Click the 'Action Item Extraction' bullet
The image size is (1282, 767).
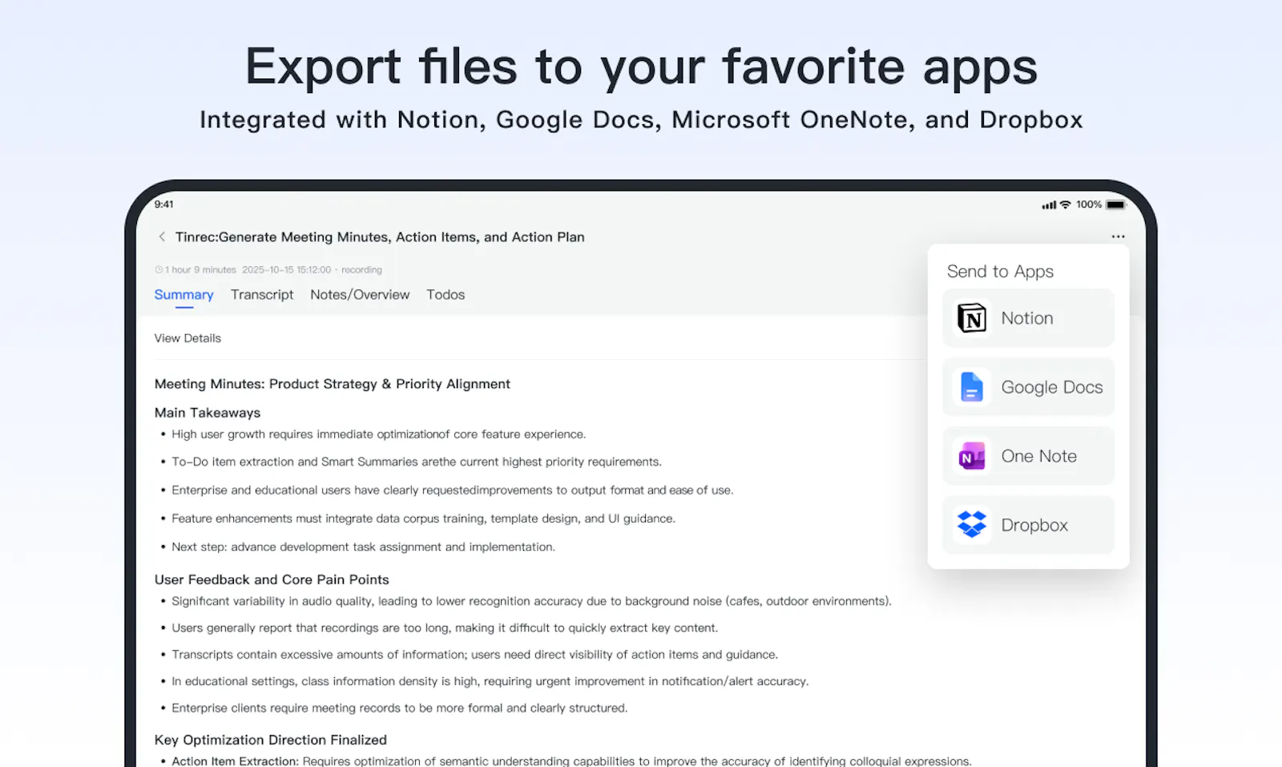(571, 761)
